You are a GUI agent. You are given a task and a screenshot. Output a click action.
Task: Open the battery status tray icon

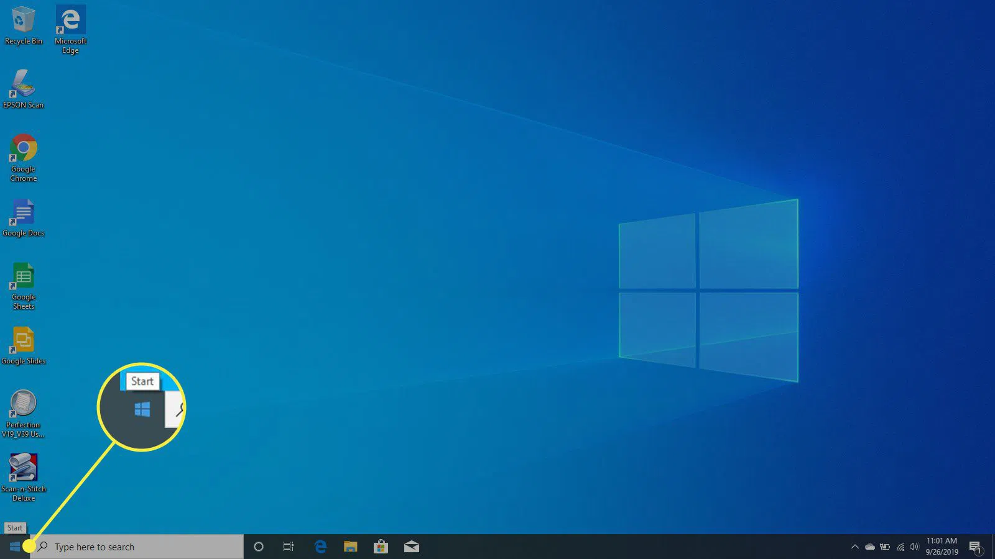(x=884, y=547)
